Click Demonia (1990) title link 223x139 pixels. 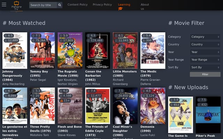pyautogui.click(x=147, y=129)
